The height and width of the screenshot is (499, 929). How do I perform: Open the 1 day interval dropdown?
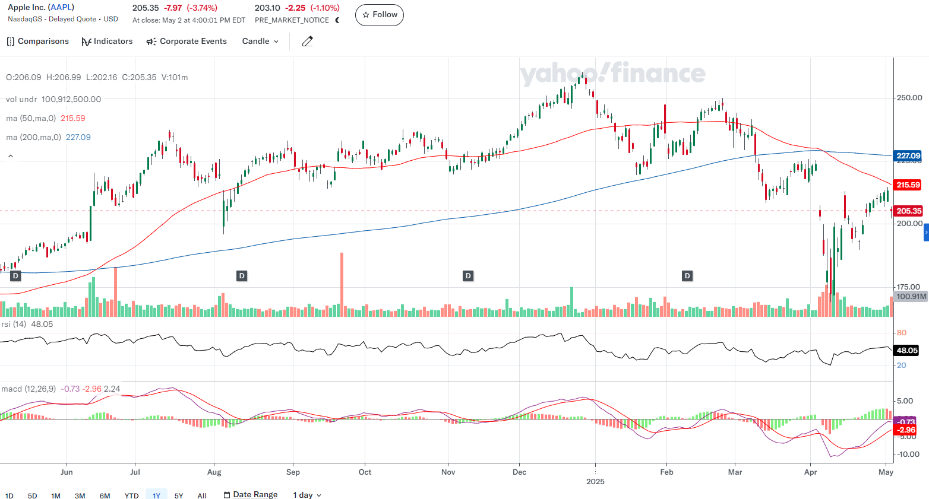(307, 495)
